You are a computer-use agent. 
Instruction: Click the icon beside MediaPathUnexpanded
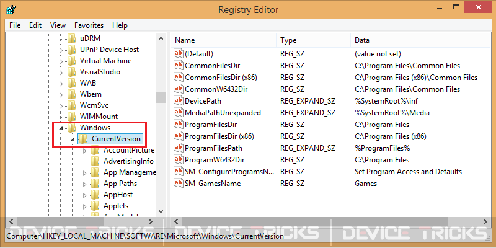click(x=179, y=113)
